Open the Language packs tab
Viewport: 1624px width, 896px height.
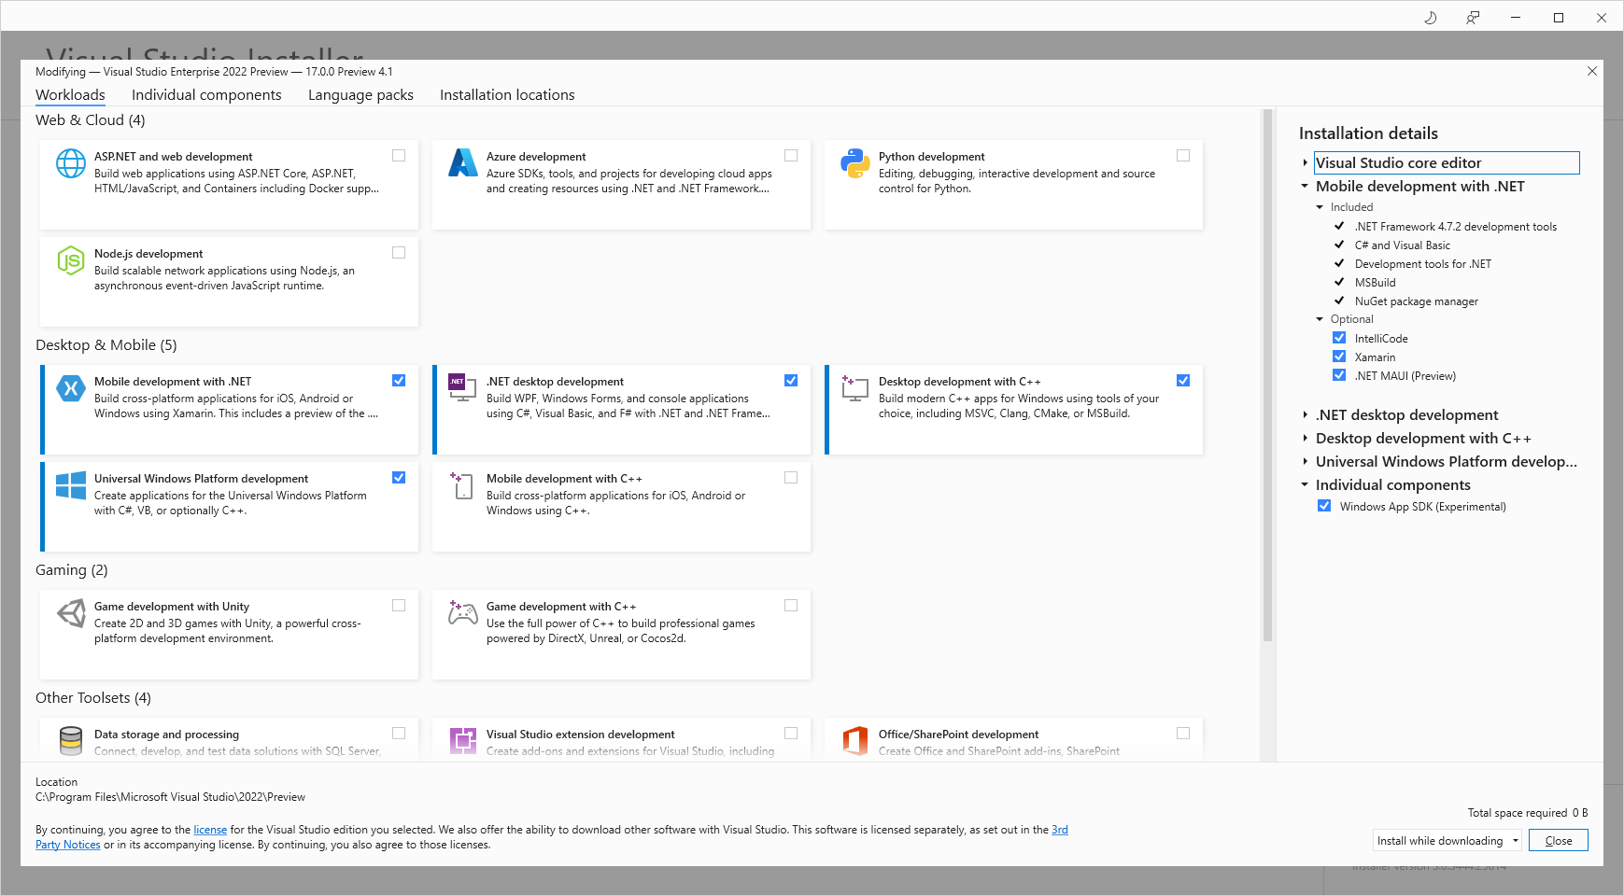(360, 94)
